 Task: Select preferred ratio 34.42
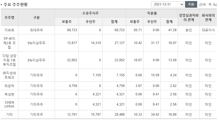pyautogui.click(x=155, y=115)
